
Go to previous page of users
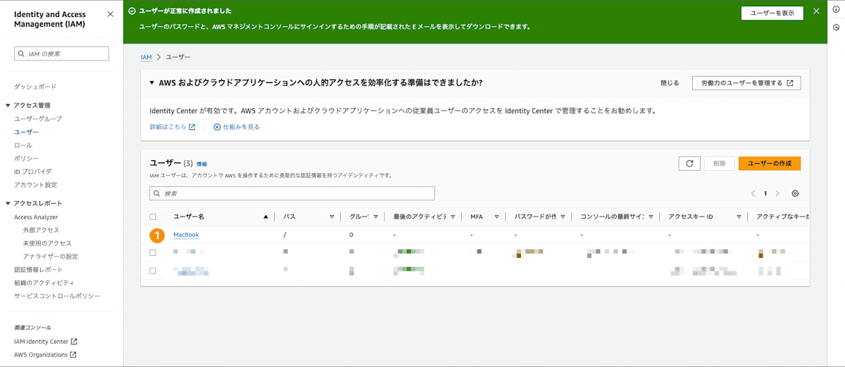pos(753,193)
